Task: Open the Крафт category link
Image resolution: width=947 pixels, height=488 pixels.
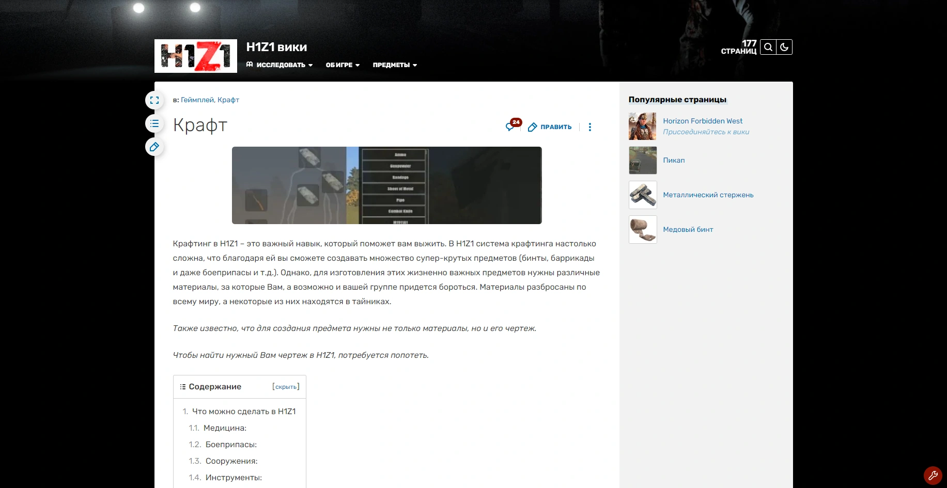Action: (228, 100)
